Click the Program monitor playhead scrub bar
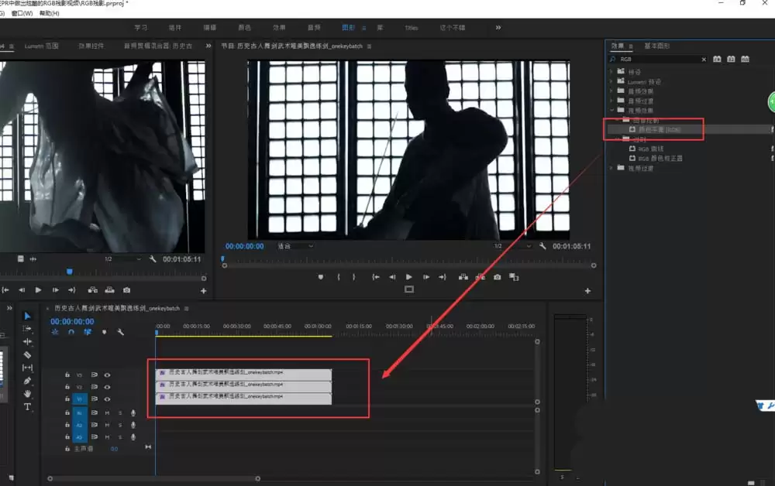 408,259
